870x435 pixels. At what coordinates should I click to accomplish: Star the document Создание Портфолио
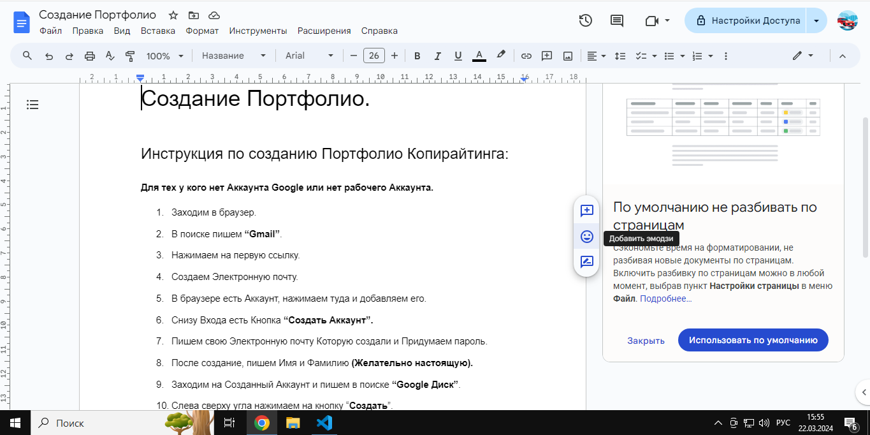pyautogui.click(x=173, y=15)
